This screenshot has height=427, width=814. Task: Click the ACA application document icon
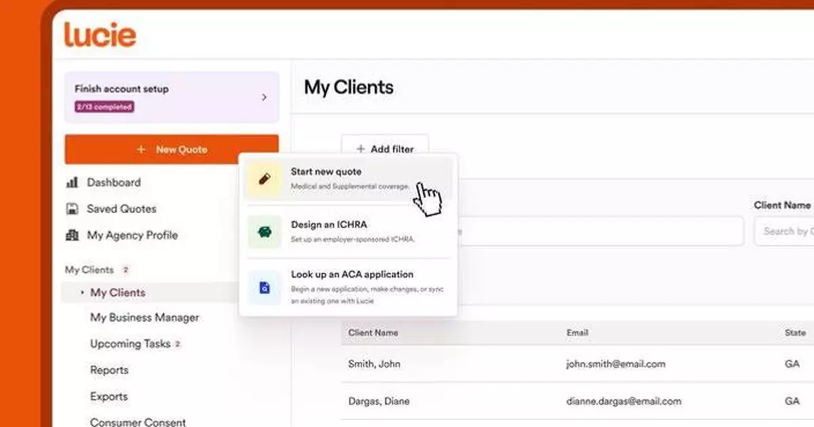coord(264,288)
